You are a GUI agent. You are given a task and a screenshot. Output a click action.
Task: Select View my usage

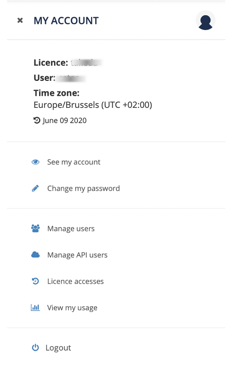pos(72,308)
